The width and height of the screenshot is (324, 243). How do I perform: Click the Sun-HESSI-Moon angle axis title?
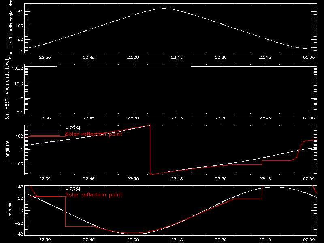point(7,89)
